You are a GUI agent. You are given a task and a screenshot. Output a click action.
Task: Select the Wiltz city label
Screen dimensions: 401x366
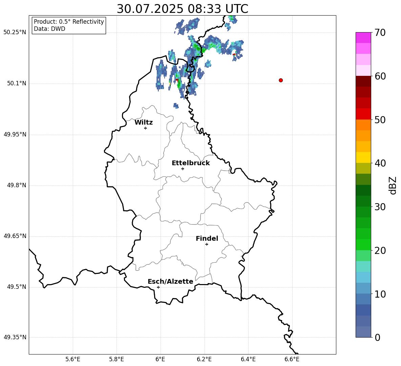click(x=144, y=123)
